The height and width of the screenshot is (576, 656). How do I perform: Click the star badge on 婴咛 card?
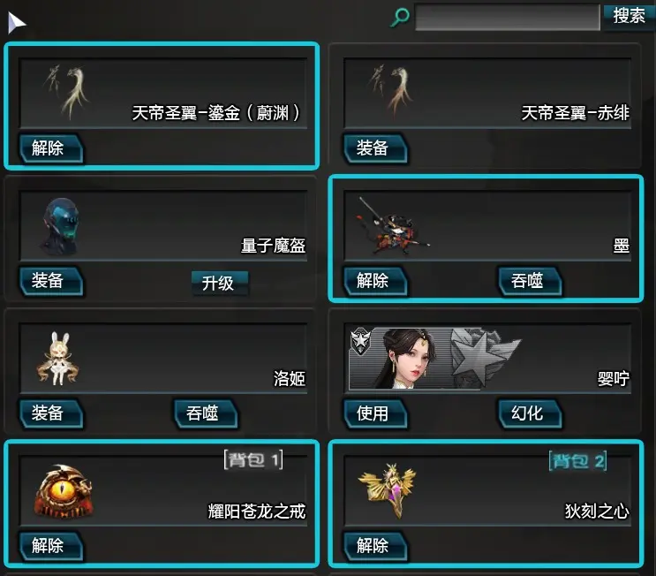pyautogui.click(x=360, y=340)
